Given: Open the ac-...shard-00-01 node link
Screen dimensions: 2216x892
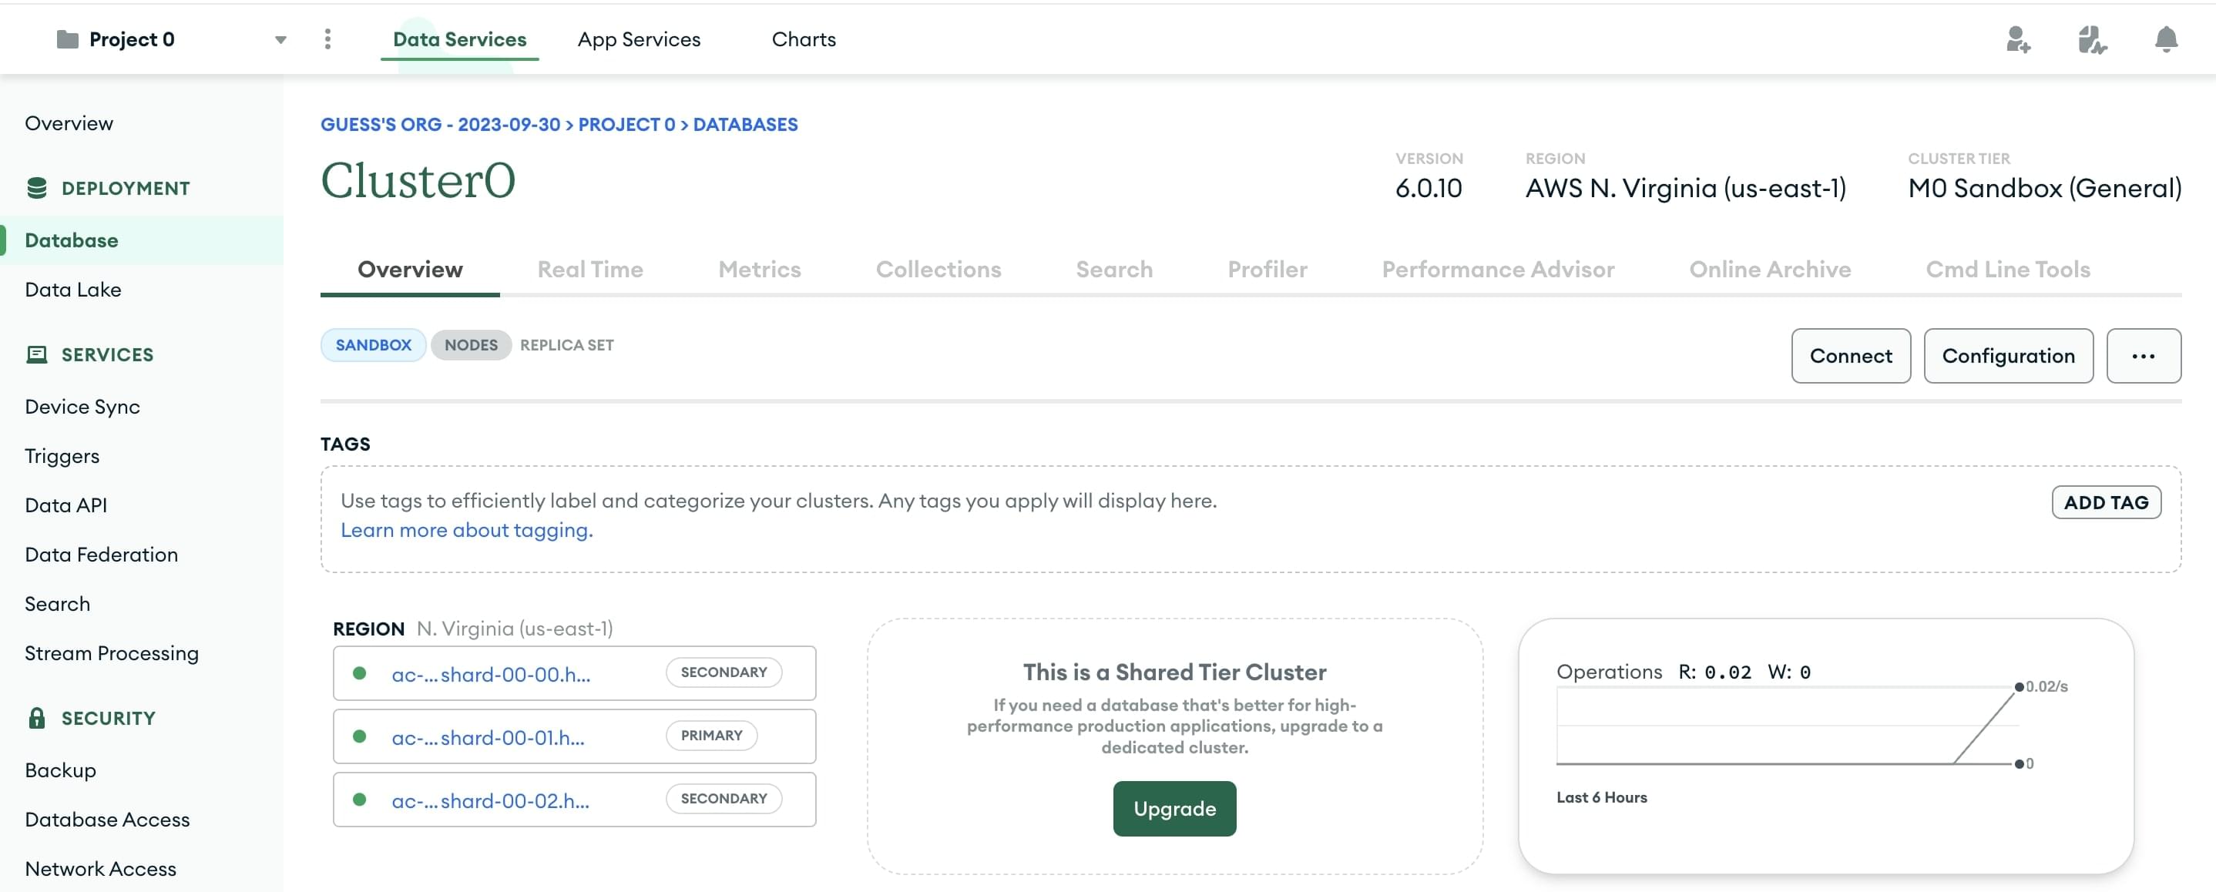Looking at the screenshot, I should 488,737.
